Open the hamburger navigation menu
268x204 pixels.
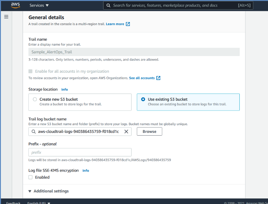click(6, 17)
